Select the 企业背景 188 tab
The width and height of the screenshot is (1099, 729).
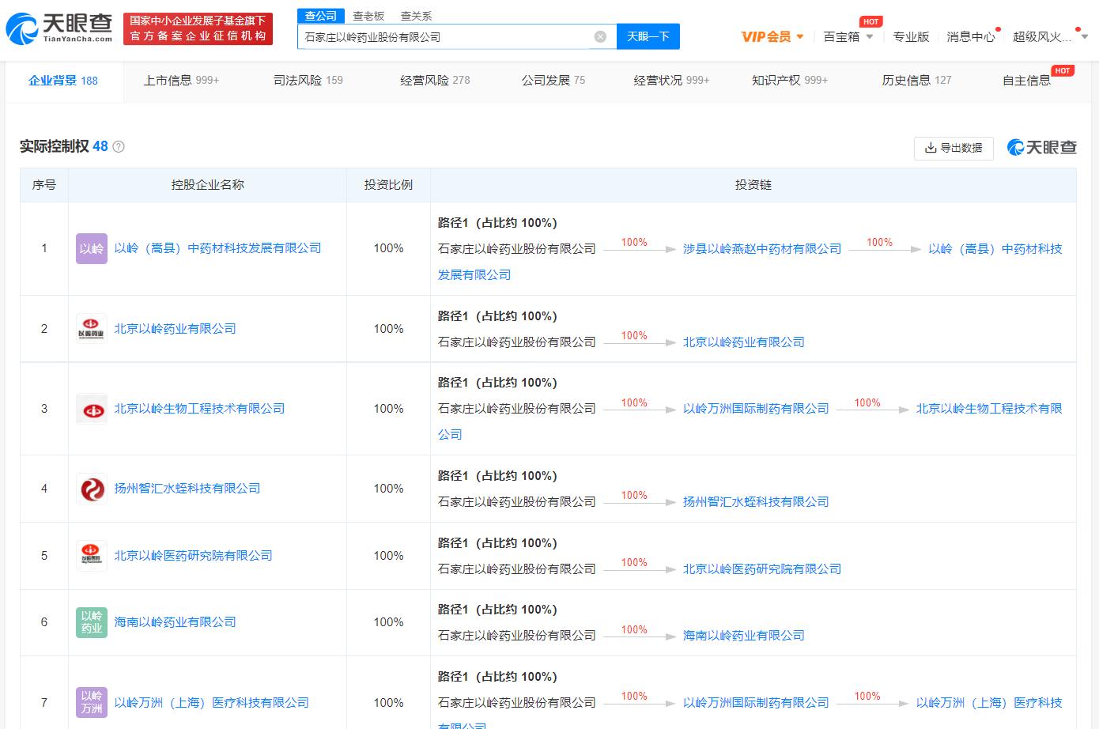tap(63, 81)
